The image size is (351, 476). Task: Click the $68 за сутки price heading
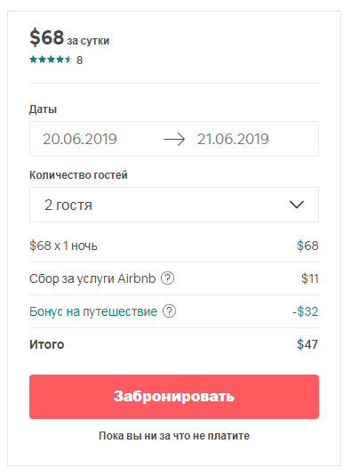(69, 37)
